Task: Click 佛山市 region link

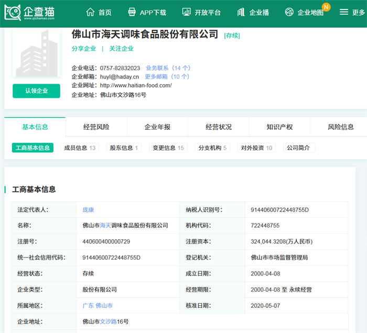Action: coord(104,305)
